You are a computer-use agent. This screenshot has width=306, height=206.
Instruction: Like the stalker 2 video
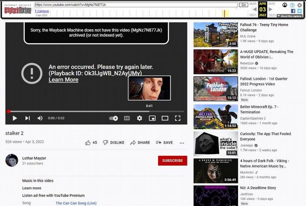[91, 143]
